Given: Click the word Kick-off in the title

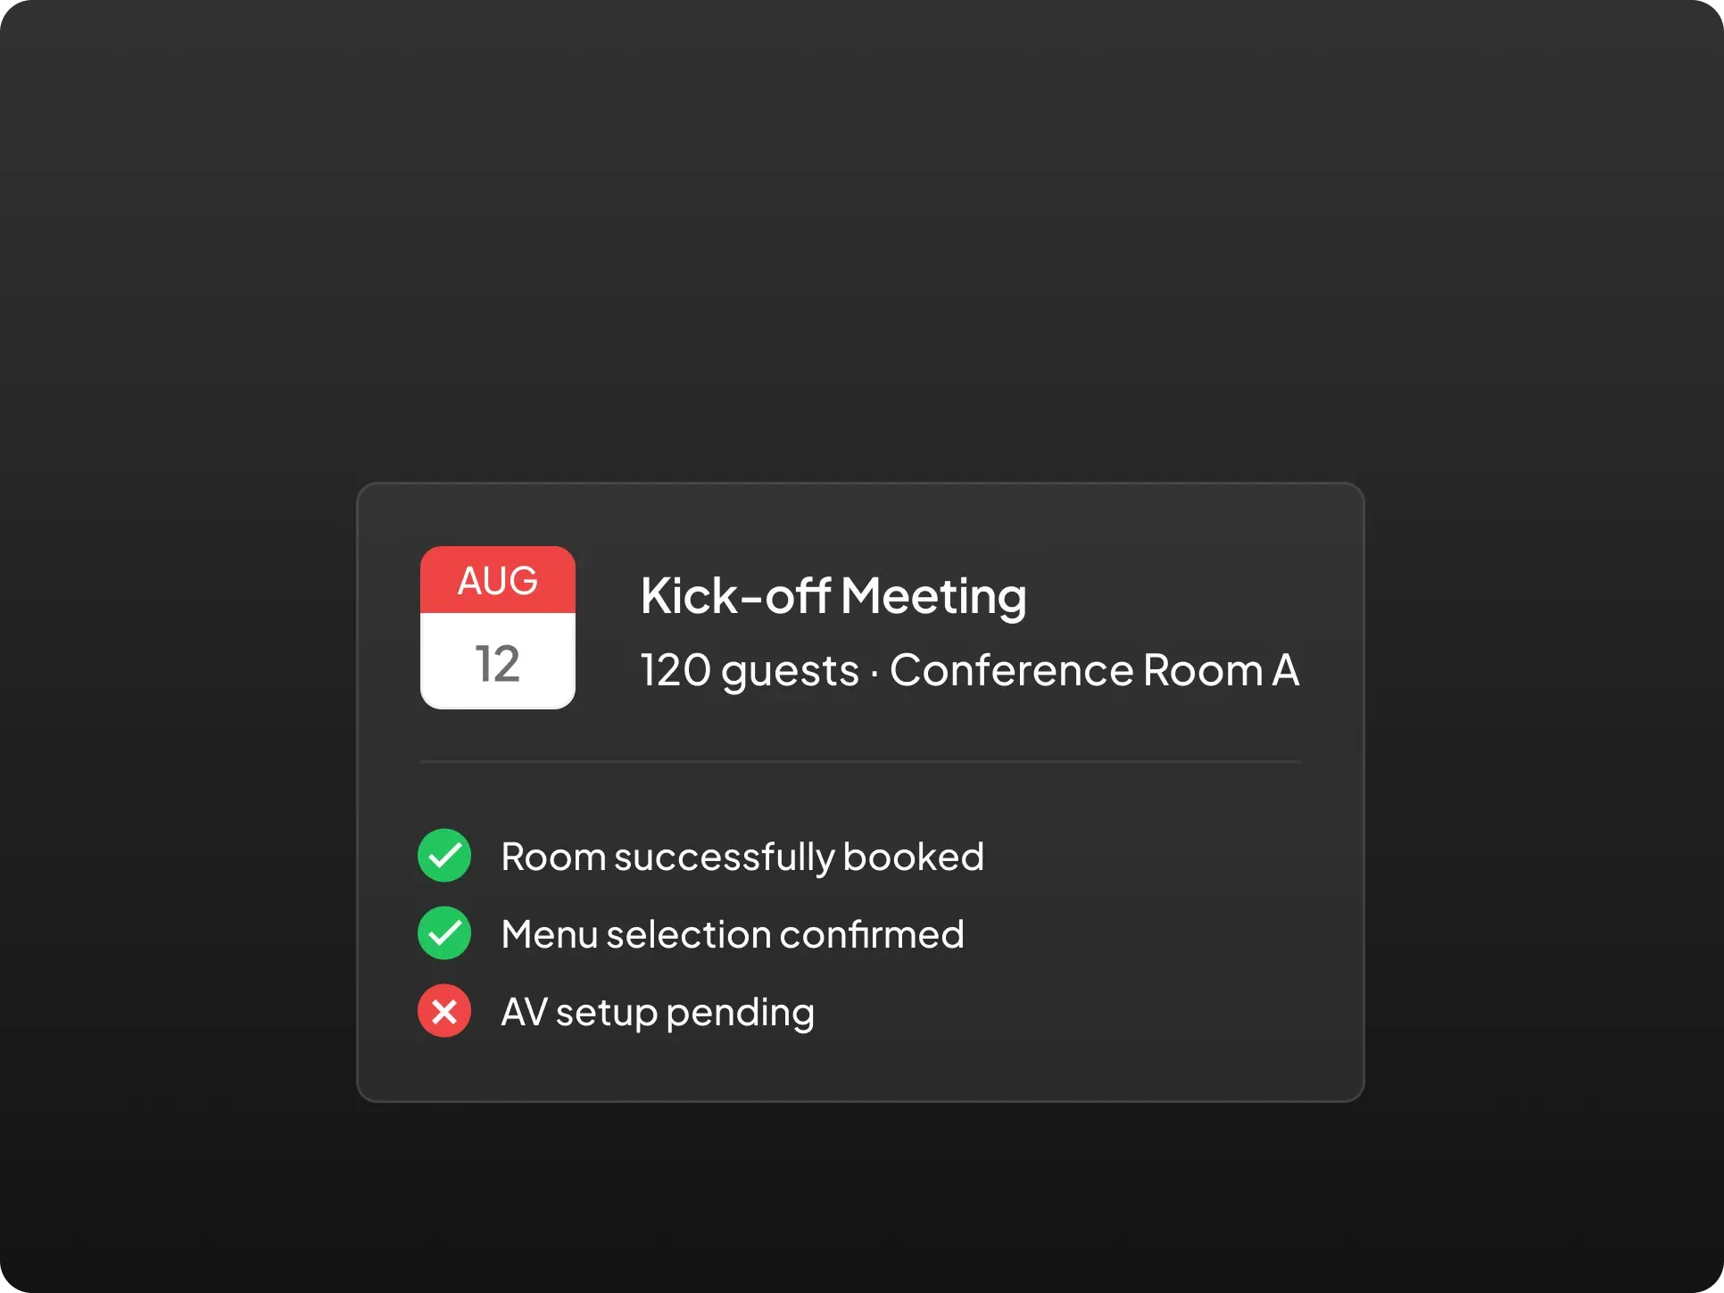Looking at the screenshot, I should tap(735, 595).
